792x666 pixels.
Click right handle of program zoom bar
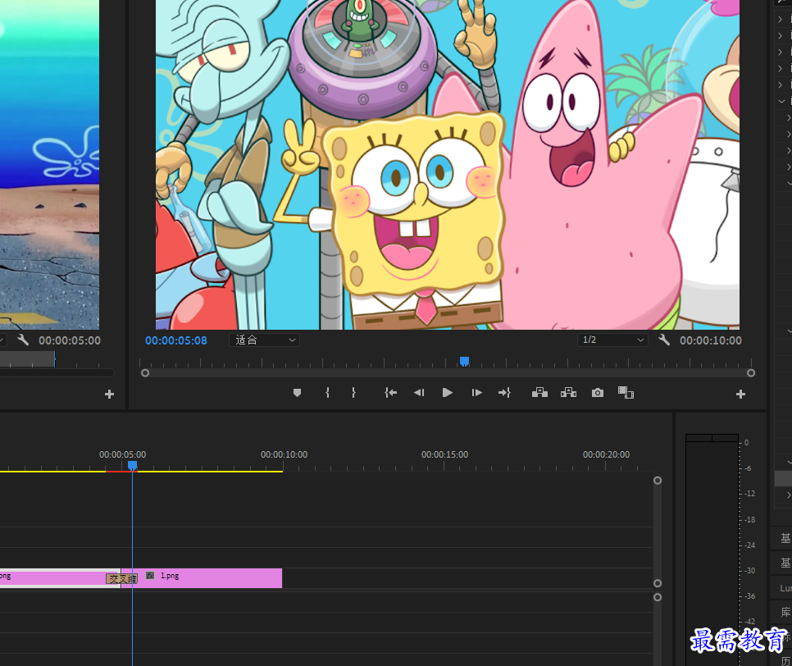coord(751,373)
